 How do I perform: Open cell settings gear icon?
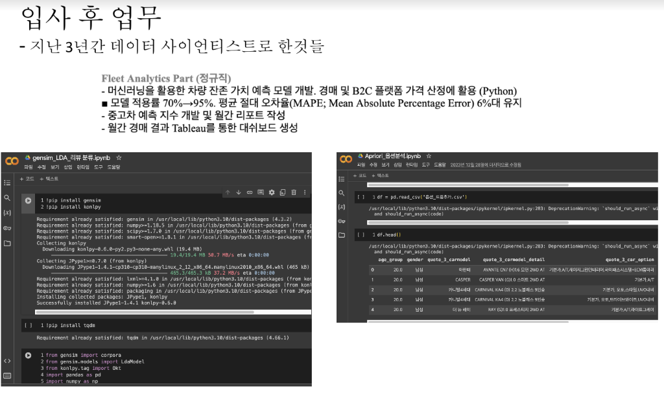click(272, 192)
